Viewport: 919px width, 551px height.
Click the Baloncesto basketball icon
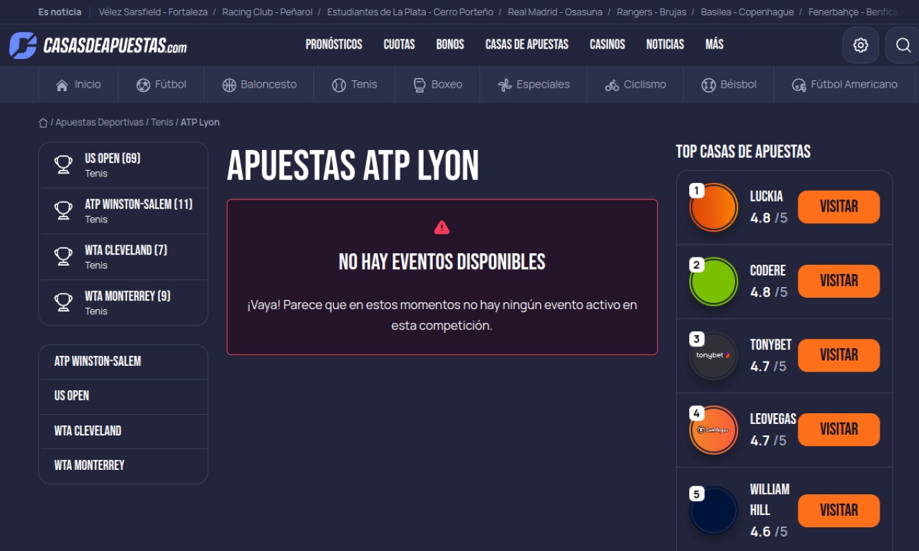point(229,85)
